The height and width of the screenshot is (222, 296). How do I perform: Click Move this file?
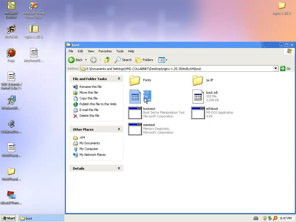[88, 92]
